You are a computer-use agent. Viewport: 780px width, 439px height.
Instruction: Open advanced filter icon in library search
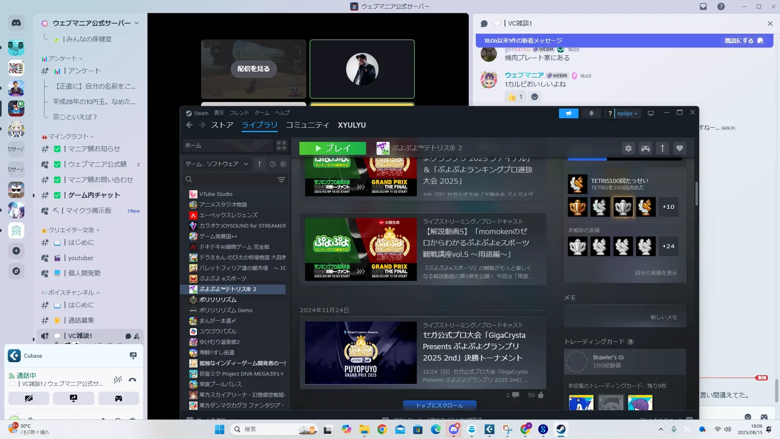(x=281, y=179)
